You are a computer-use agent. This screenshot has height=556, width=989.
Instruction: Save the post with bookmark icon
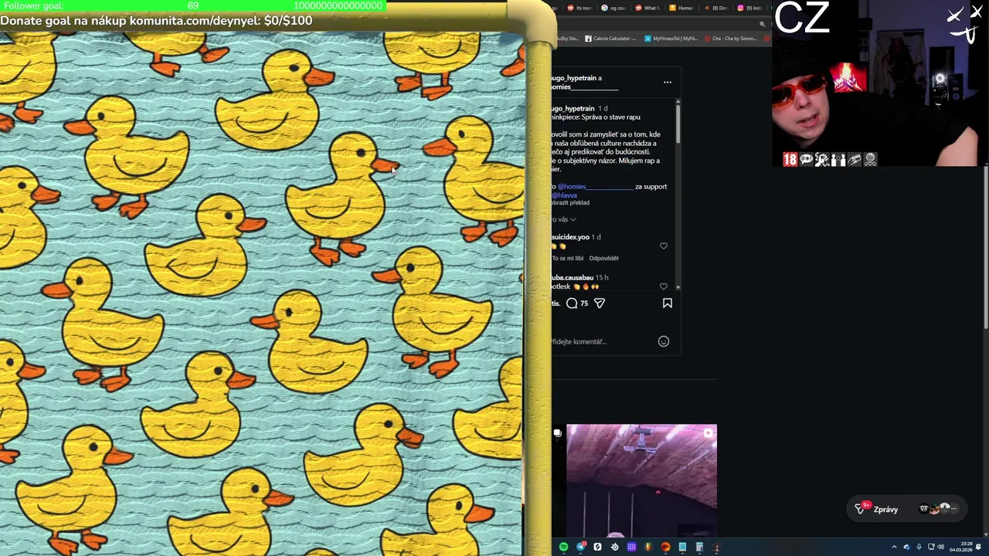click(x=668, y=303)
